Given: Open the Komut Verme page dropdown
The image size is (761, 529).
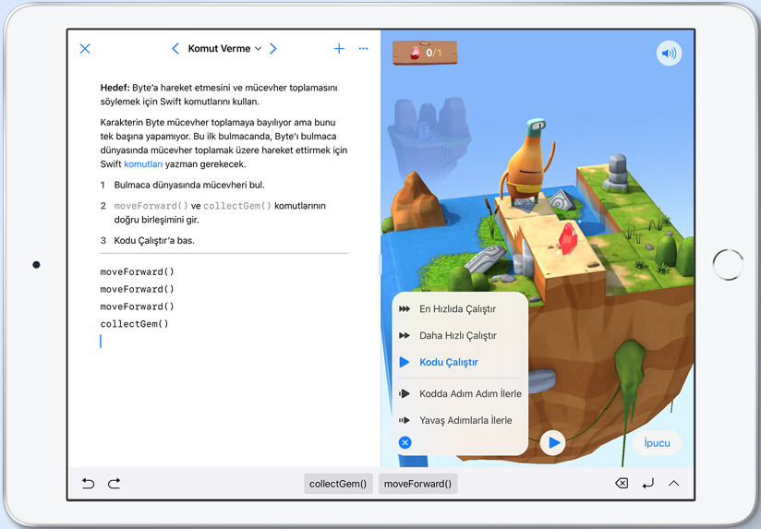Looking at the screenshot, I should (224, 49).
